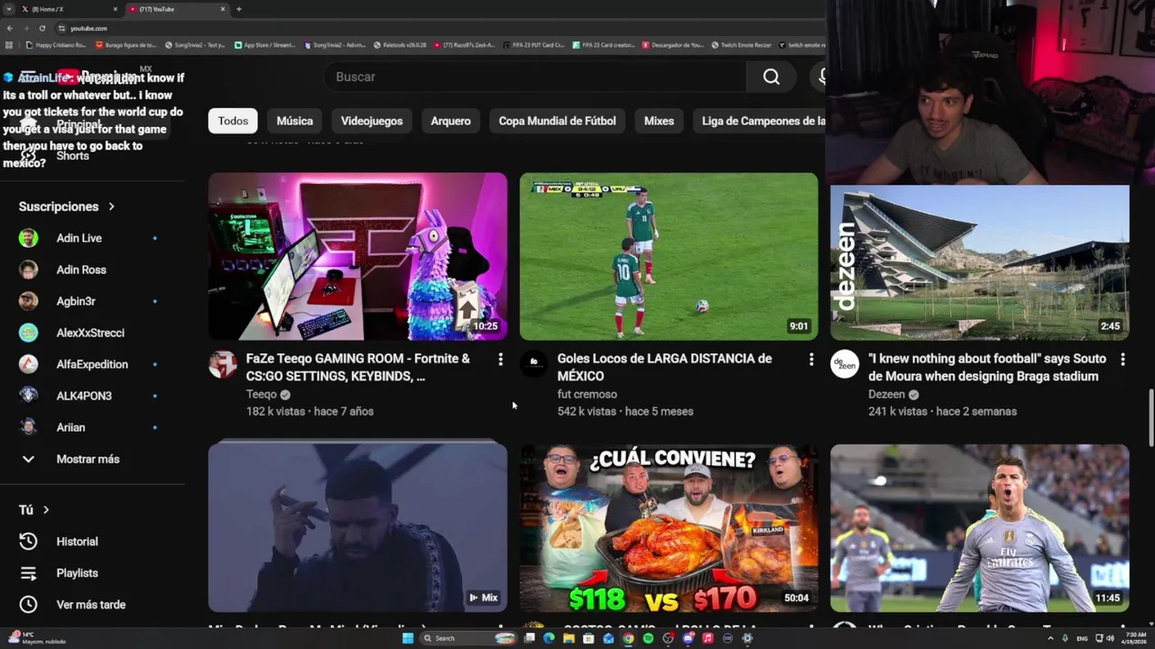This screenshot has width=1155, height=649.
Task: Open the Teeqo channel avatar
Action: pyautogui.click(x=223, y=364)
